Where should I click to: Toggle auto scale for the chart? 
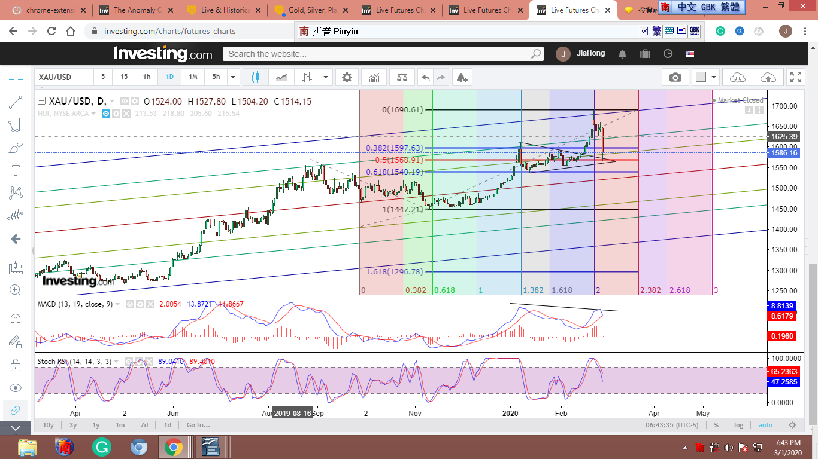point(765,425)
